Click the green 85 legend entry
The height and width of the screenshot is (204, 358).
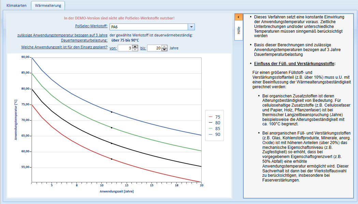pos(214,128)
